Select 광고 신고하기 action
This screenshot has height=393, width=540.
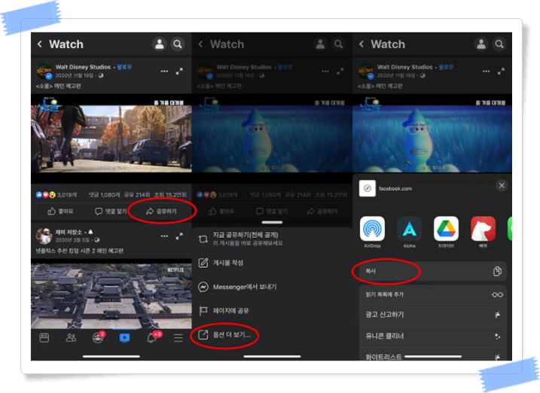click(x=433, y=315)
